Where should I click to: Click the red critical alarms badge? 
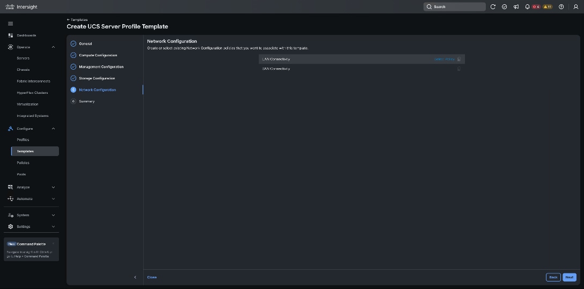(536, 7)
